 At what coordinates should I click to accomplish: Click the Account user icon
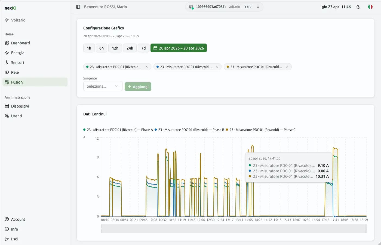7,219
